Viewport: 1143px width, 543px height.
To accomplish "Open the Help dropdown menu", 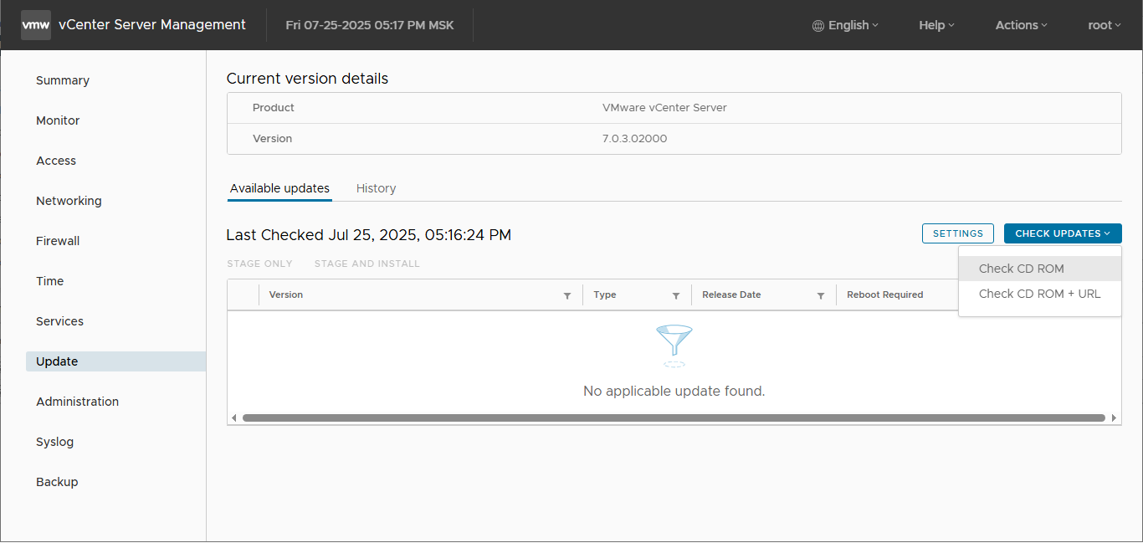I will (x=936, y=25).
